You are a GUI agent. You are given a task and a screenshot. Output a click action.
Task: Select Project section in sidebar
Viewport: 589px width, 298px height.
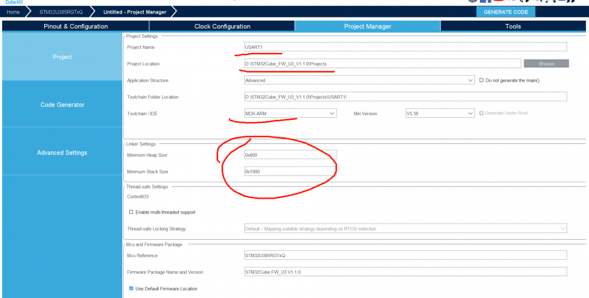pyautogui.click(x=62, y=57)
